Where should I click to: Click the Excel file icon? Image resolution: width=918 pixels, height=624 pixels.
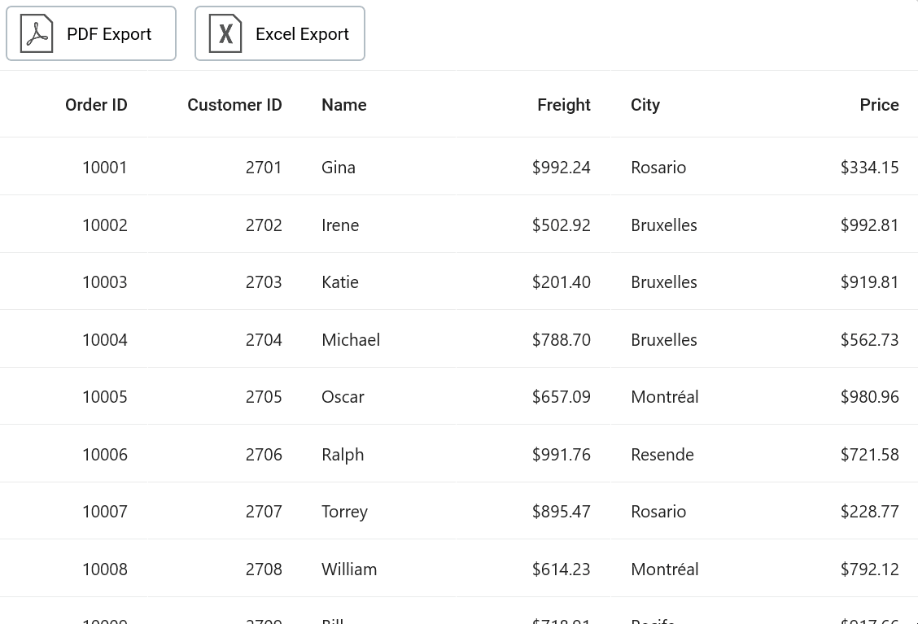225,34
